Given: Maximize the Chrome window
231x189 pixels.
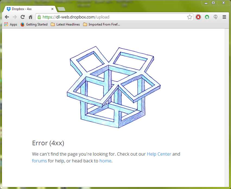Looking at the screenshot, I should pos(213,3).
